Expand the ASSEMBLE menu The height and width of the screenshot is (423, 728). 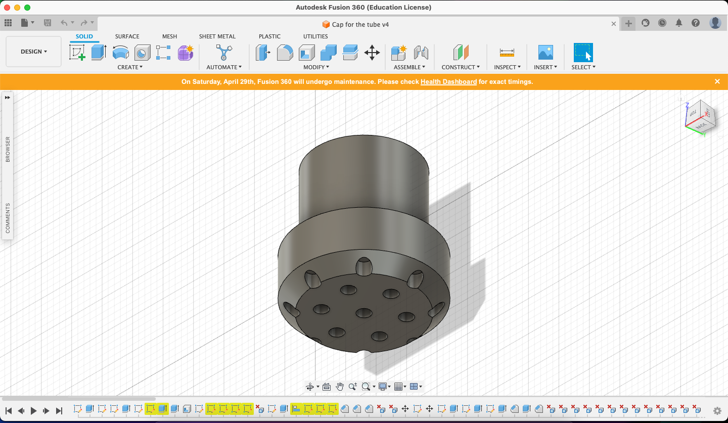point(409,67)
